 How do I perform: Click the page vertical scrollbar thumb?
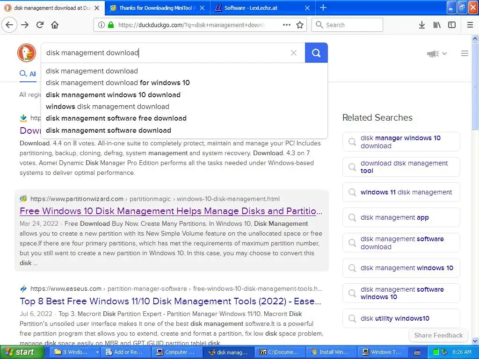point(475,86)
